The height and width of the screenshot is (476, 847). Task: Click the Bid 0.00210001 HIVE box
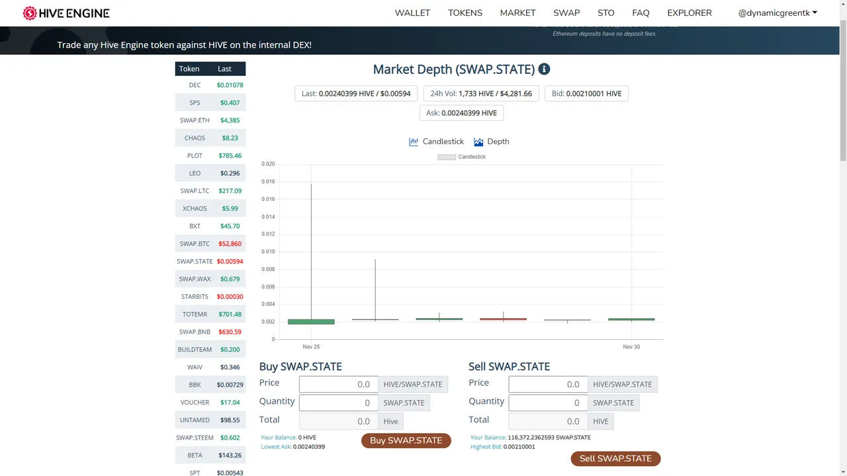coord(586,93)
